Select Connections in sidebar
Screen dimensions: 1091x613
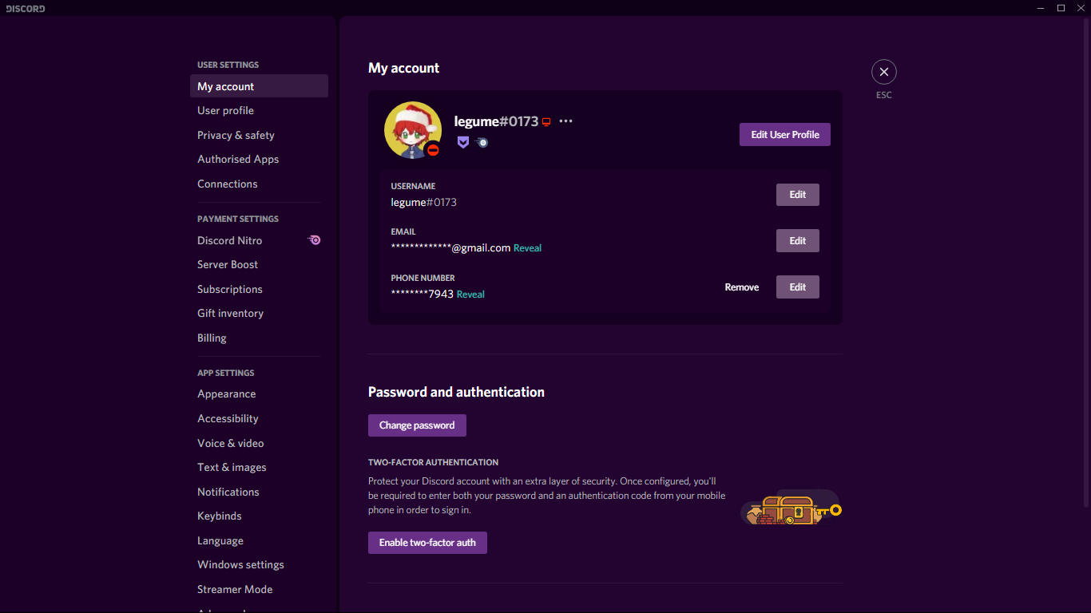[x=259, y=184]
